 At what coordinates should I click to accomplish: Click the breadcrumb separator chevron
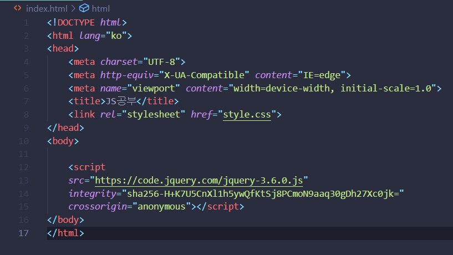coord(73,9)
